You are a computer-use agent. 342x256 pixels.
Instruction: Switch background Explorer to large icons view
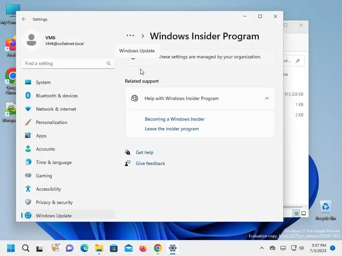[x=304, y=214]
